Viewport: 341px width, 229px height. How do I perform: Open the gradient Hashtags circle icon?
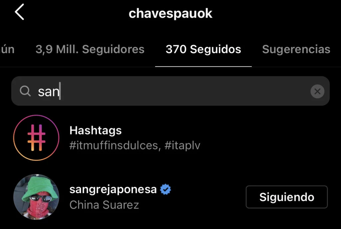coord(36,138)
